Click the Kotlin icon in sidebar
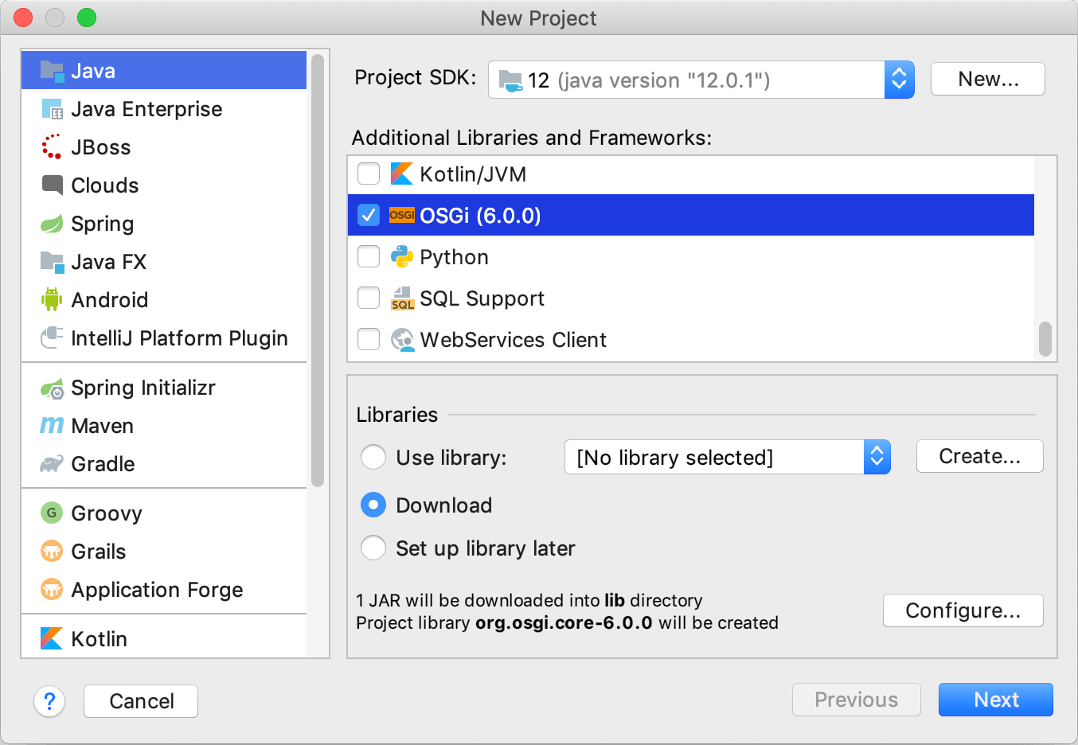1078x745 pixels. tap(52, 638)
